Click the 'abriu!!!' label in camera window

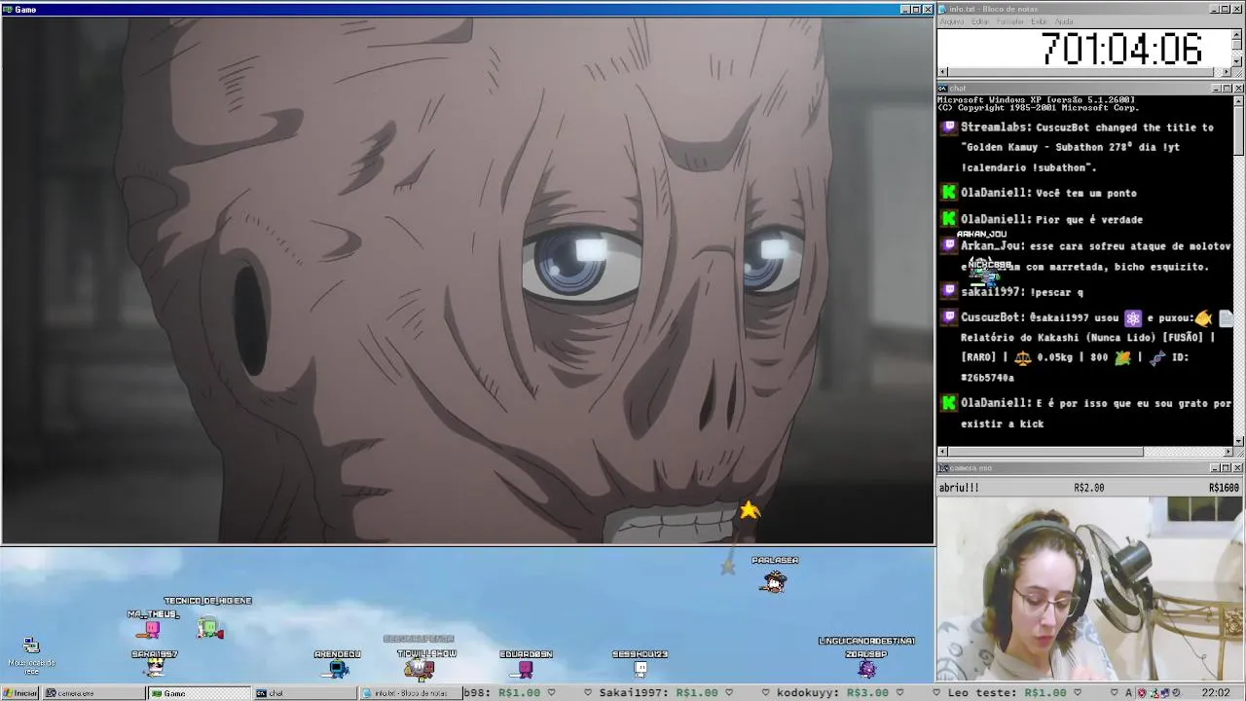959,488
